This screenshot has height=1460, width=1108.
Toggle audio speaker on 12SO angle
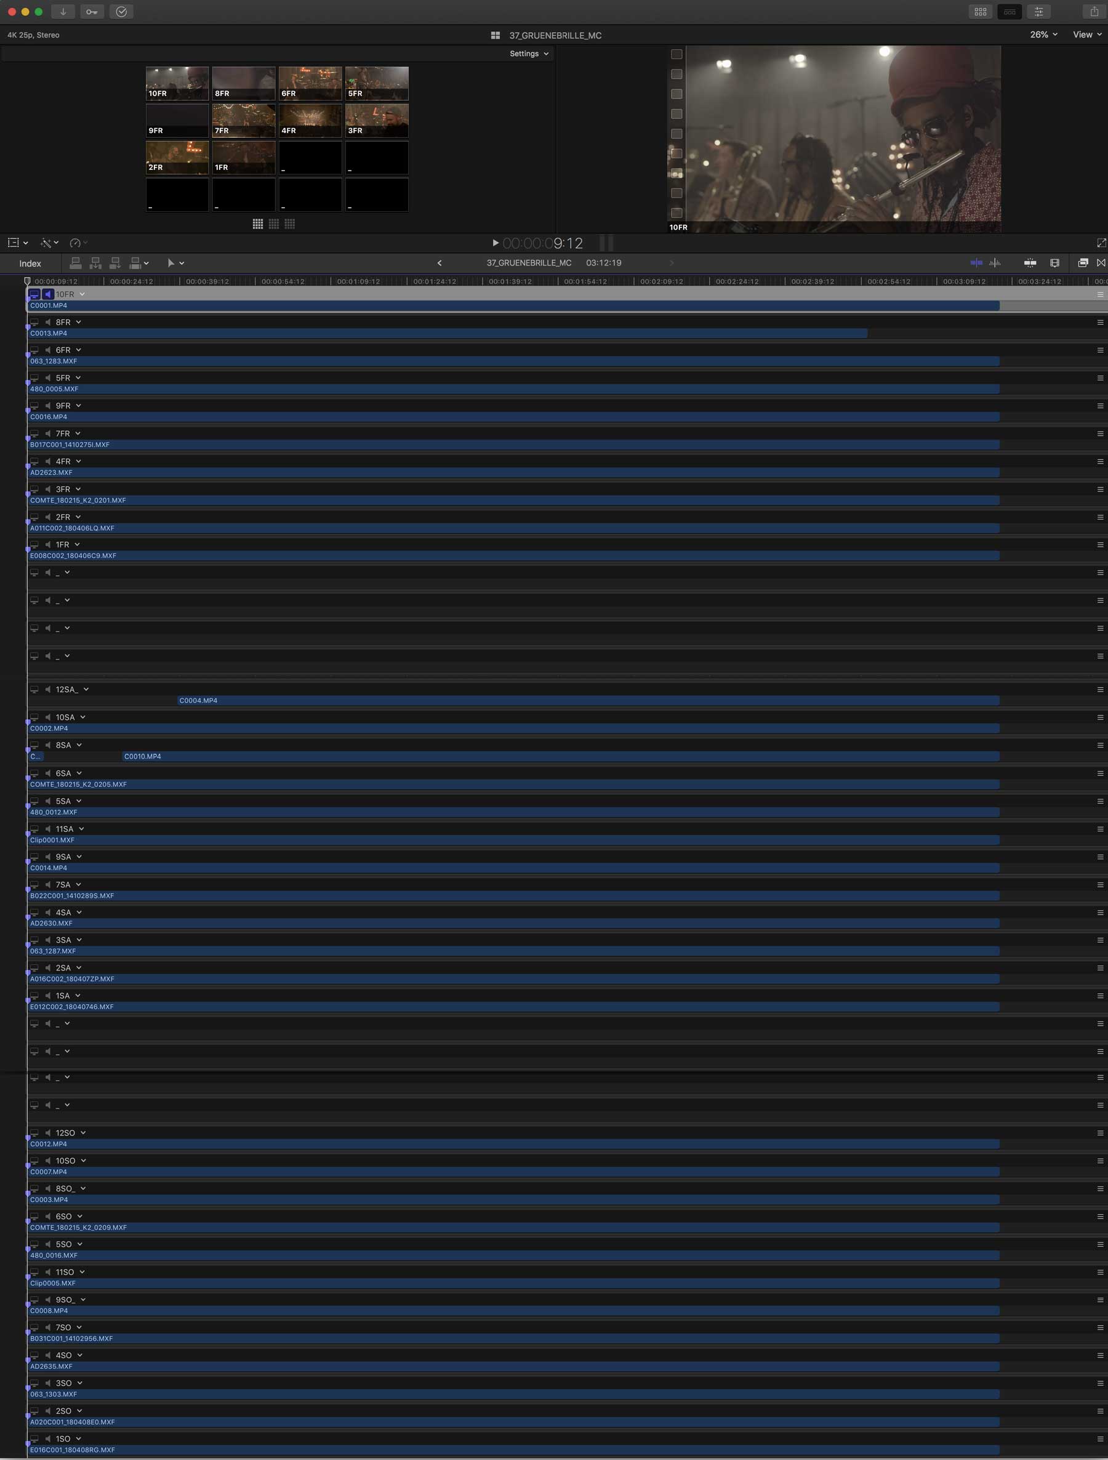(x=47, y=1132)
